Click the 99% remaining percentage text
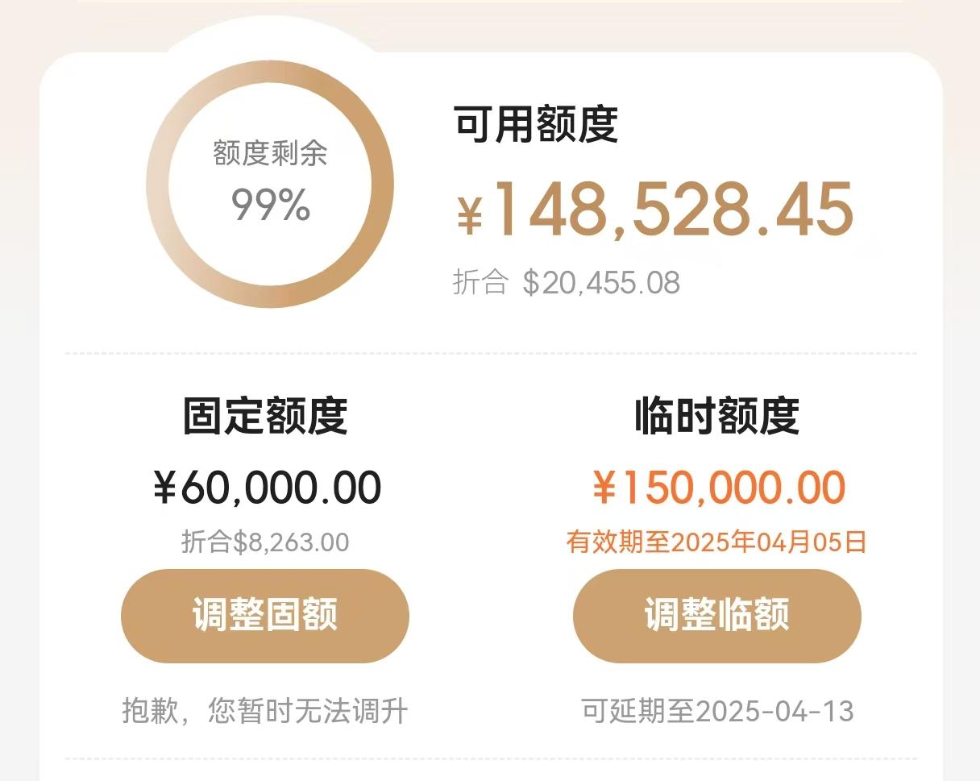The image size is (980, 781). pyautogui.click(x=271, y=205)
